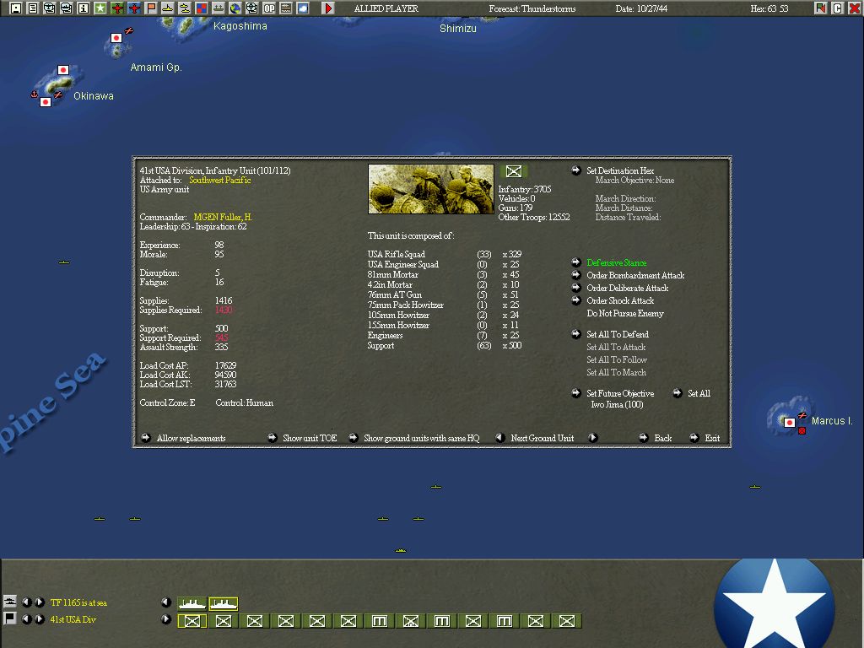The width and height of the screenshot is (864, 648).
Task: Select '41st USA Div' label
Action: point(73,619)
